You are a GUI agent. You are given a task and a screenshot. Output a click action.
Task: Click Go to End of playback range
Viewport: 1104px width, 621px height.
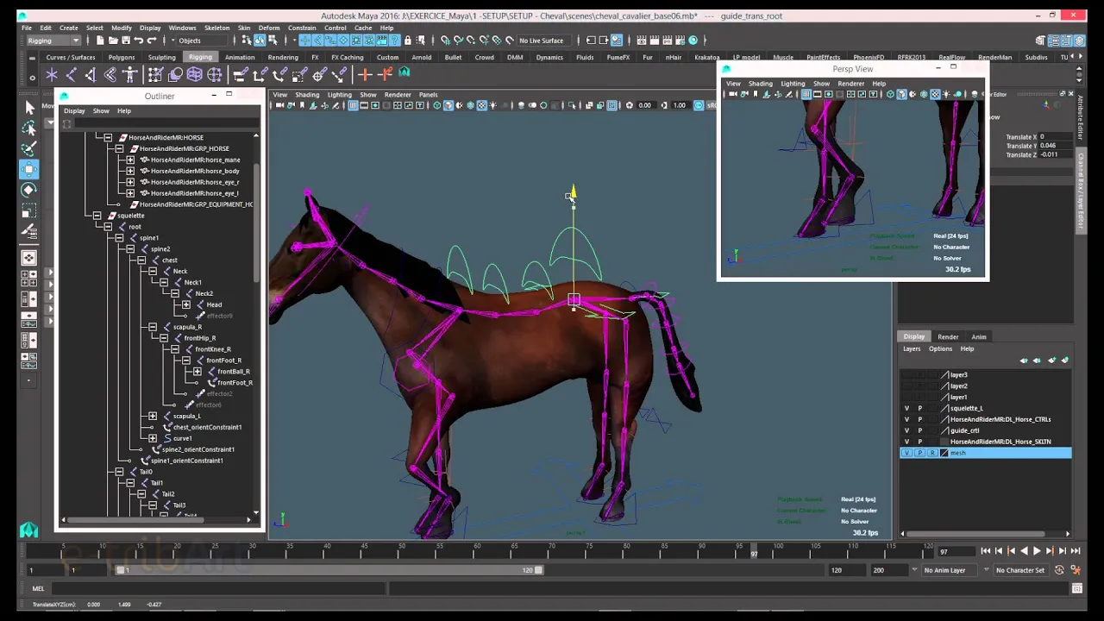click(1075, 551)
